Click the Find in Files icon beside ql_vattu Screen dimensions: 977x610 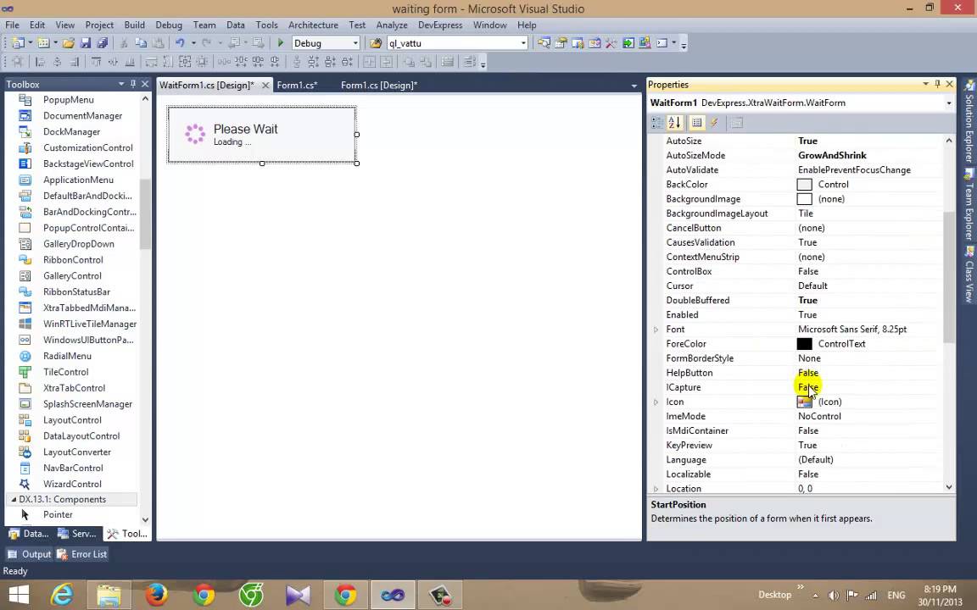tap(376, 43)
